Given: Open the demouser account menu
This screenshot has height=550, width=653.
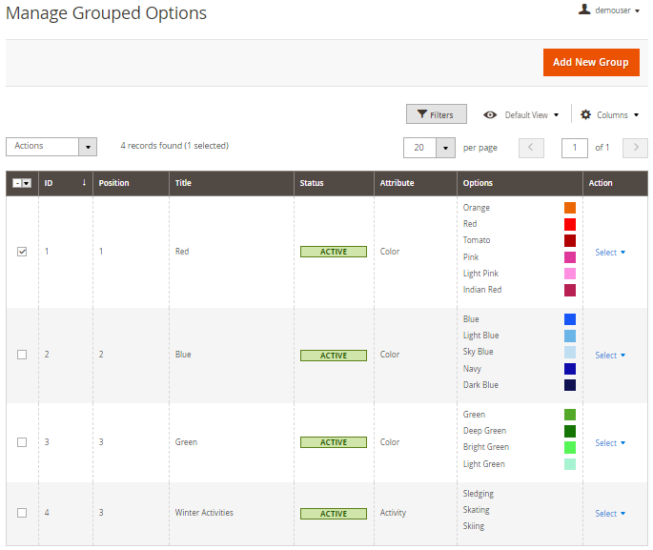Looking at the screenshot, I should pyautogui.click(x=610, y=10).
